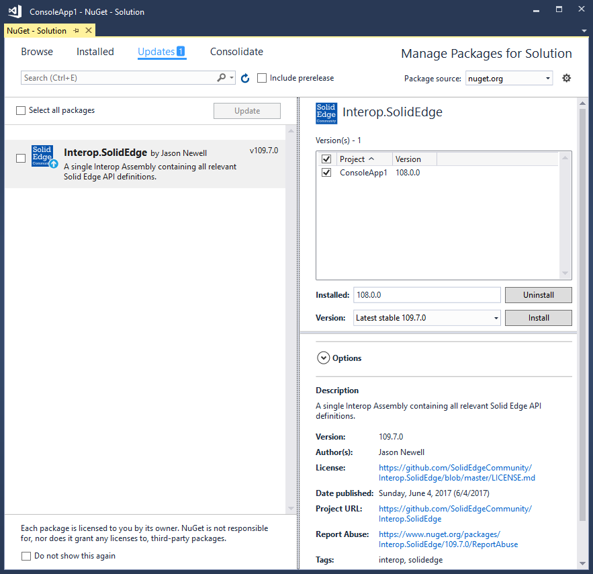Open the Project URL link
This screenshot has width=593, height=574.
pos(455,514)
